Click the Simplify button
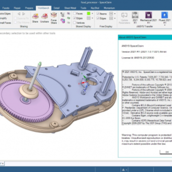Image resolution: width=172 pixels, height=172 pixels. click(3, 18)
